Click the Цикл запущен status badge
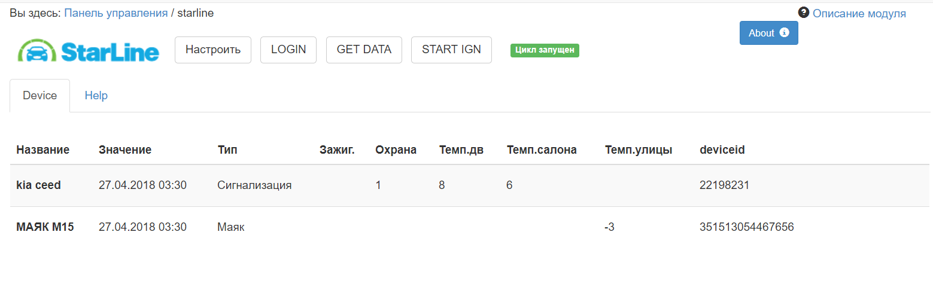 coord(545,50)
